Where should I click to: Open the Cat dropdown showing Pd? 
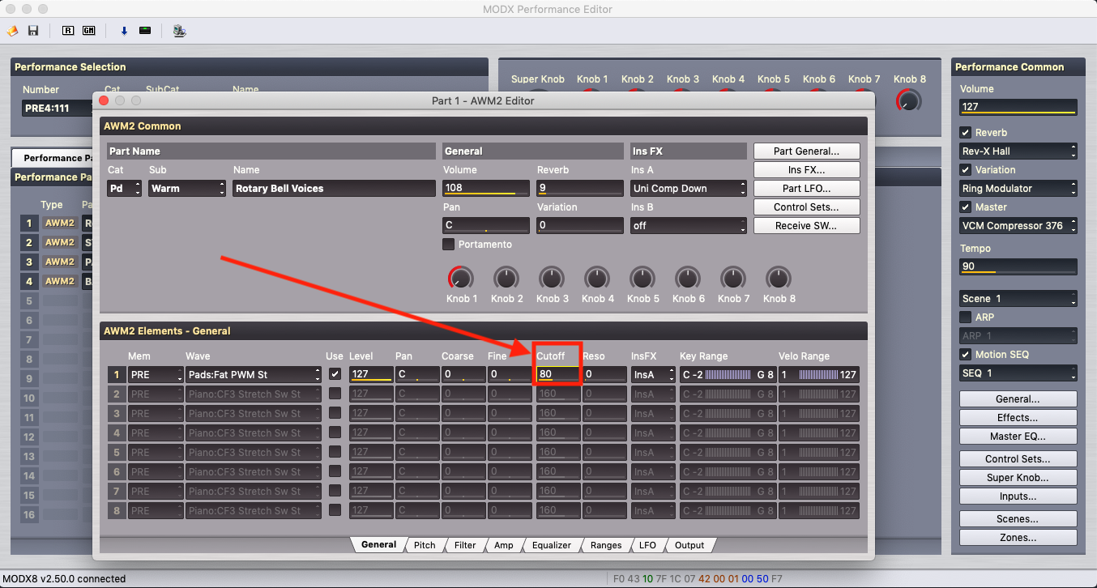125,188
